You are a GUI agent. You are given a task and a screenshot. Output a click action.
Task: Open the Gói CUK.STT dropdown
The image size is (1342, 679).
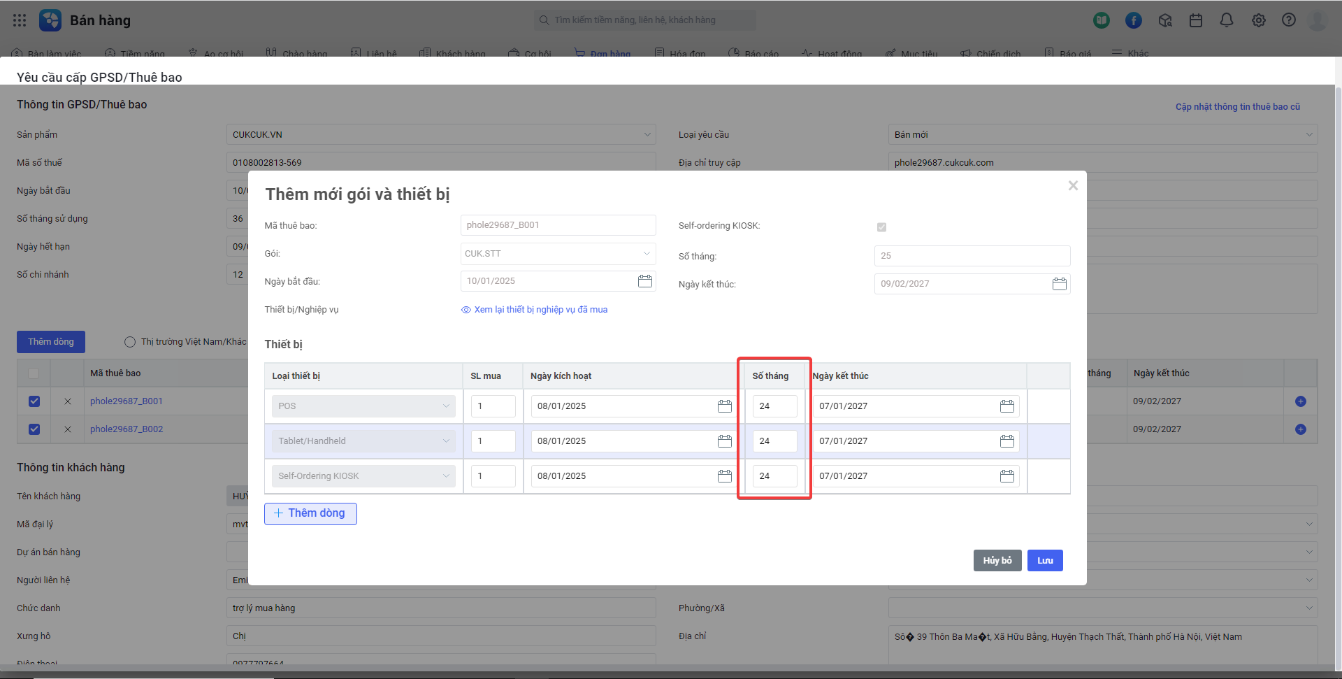click(558, 254)
